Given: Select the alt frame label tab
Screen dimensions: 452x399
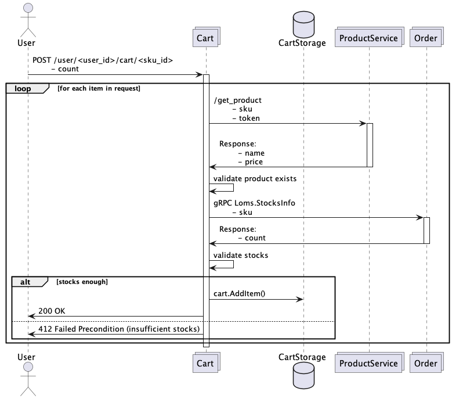Looking at the screenshot, I should point(29,282).
